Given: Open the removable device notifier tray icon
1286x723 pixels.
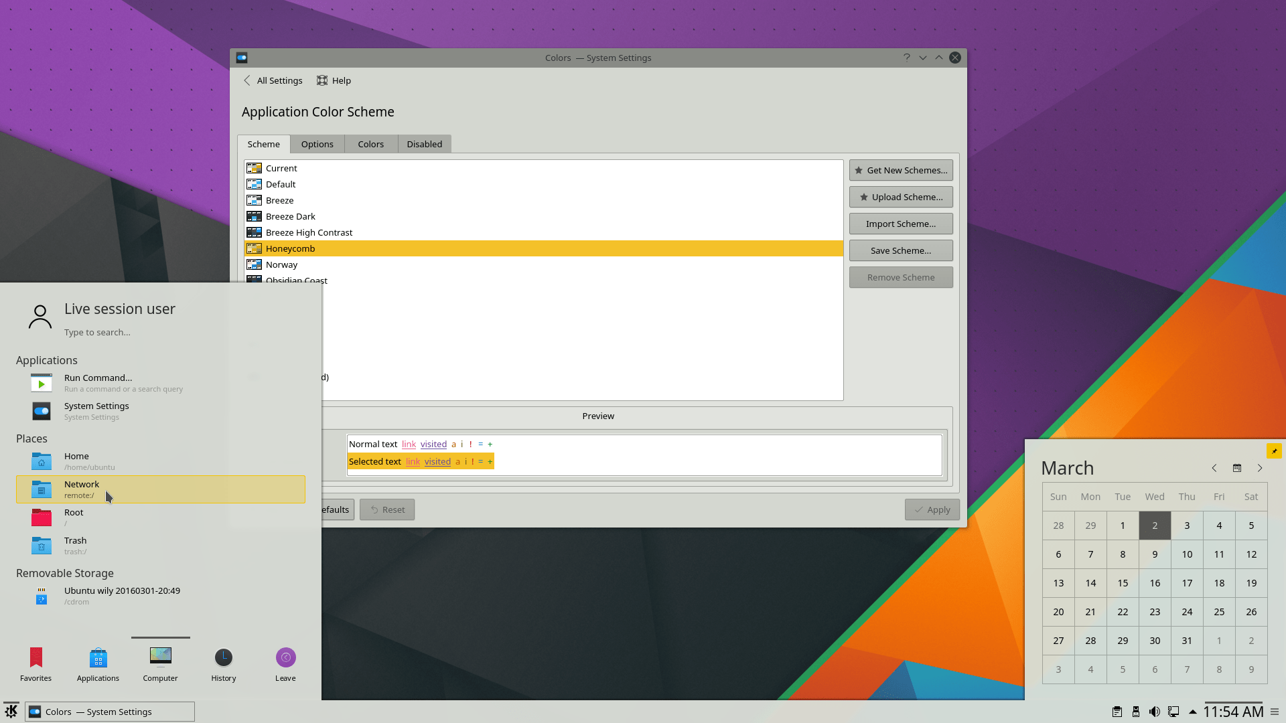Looking at the screenshot, I should (x=1136, y=712).
